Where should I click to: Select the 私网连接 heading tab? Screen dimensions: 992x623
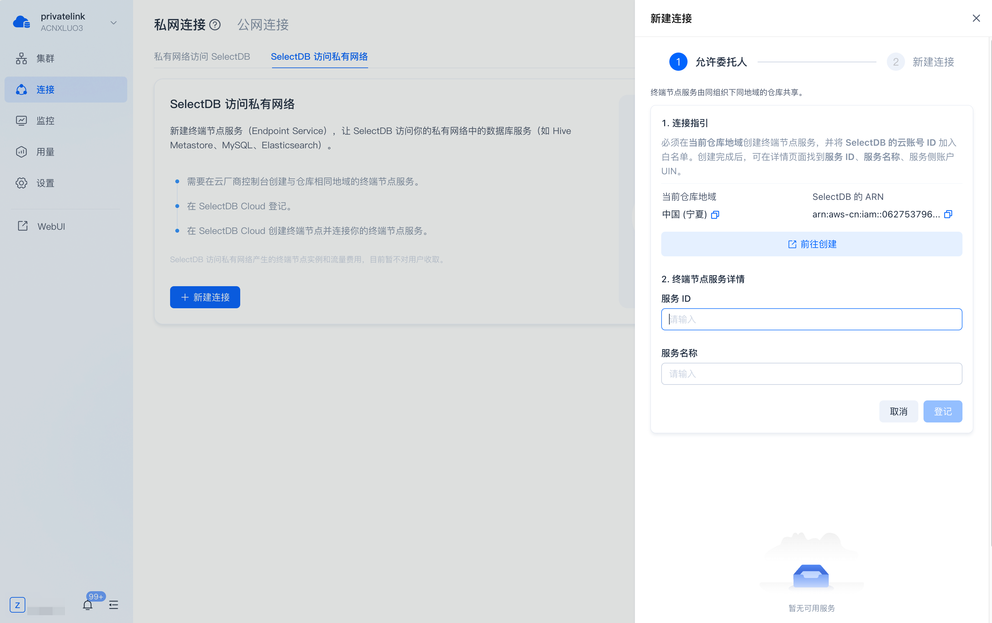(x=180, y=25)
